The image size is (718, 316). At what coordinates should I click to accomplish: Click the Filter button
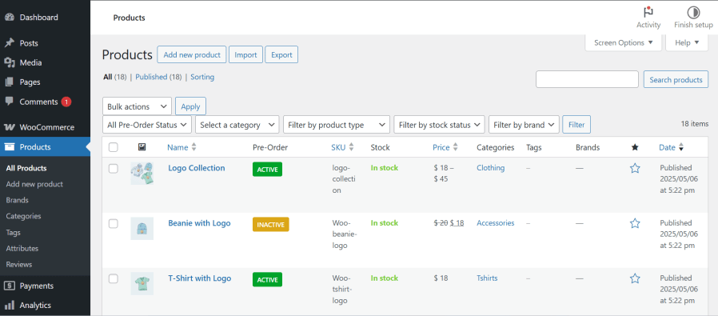(576, 125)
